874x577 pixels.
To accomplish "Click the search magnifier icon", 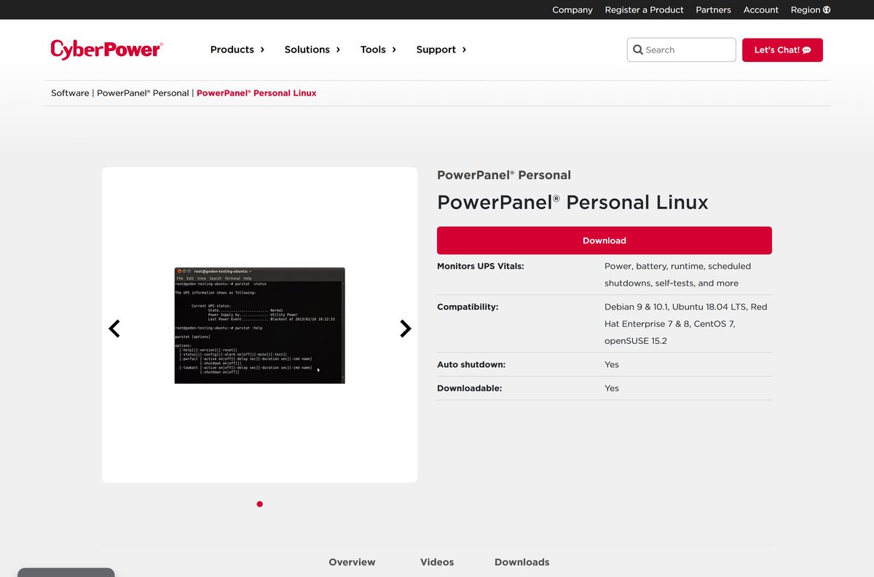I will (x=638, y=50).
